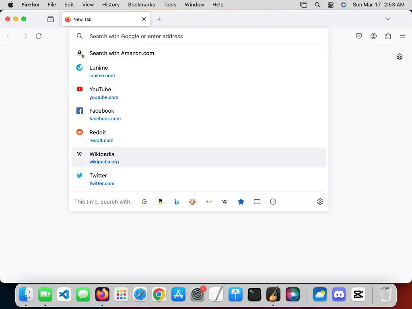Screen dimensions: 412x309
Task: Open GarageBand from the Dock
Action: (273, 294)
